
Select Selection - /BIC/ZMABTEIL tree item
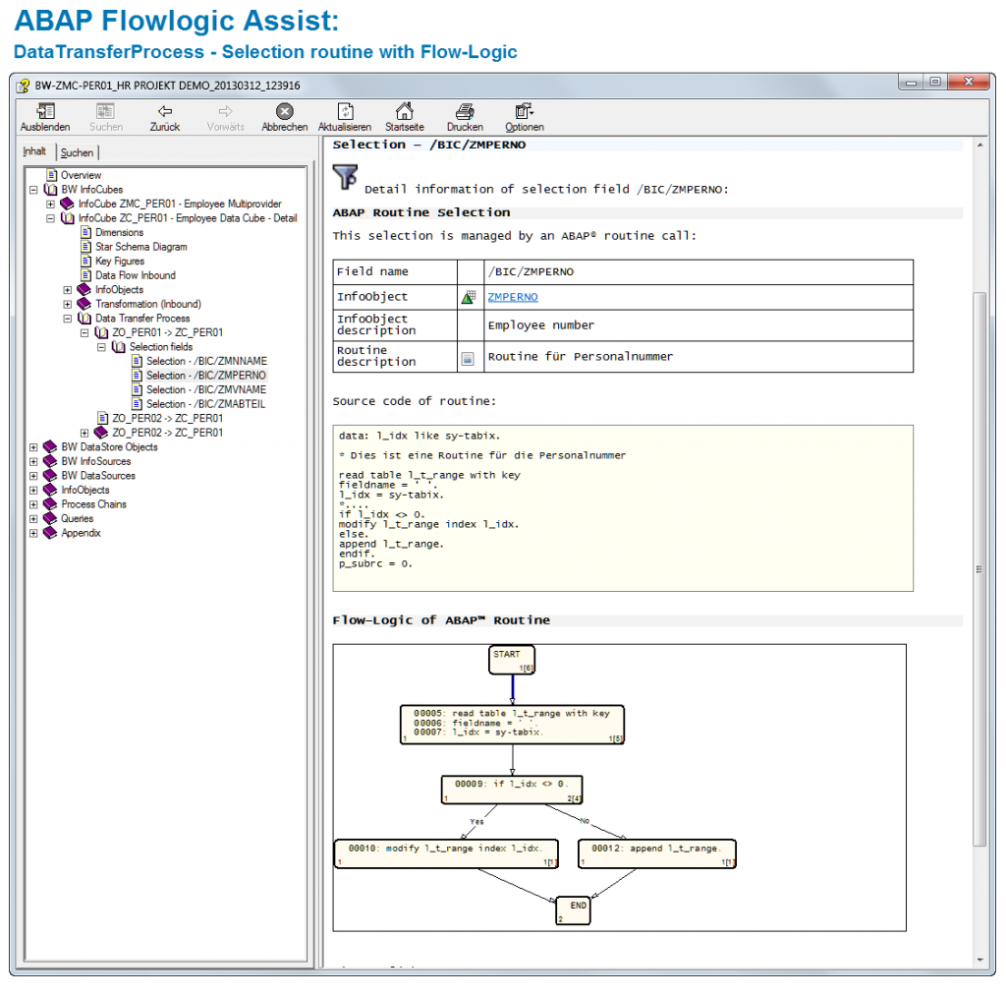tap(205, 404)
